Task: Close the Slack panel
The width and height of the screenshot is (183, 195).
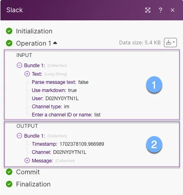Action: click(172, 10)
